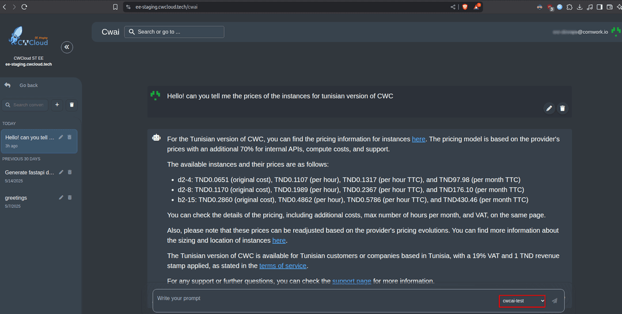The image size is (622, 314).
Task: Edit the 'Generate fastapi d...' conversation title
Action: (x=61, y=172)
